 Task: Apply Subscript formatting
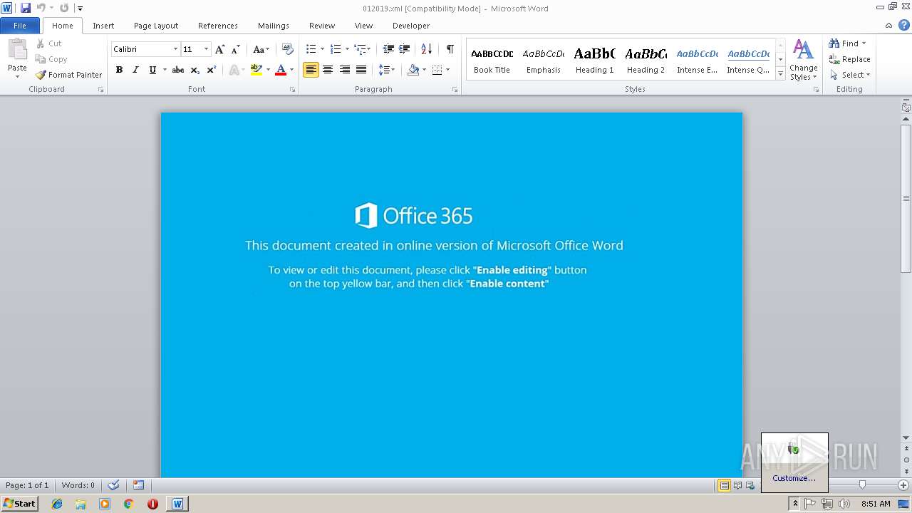click(x=195, y=70)
